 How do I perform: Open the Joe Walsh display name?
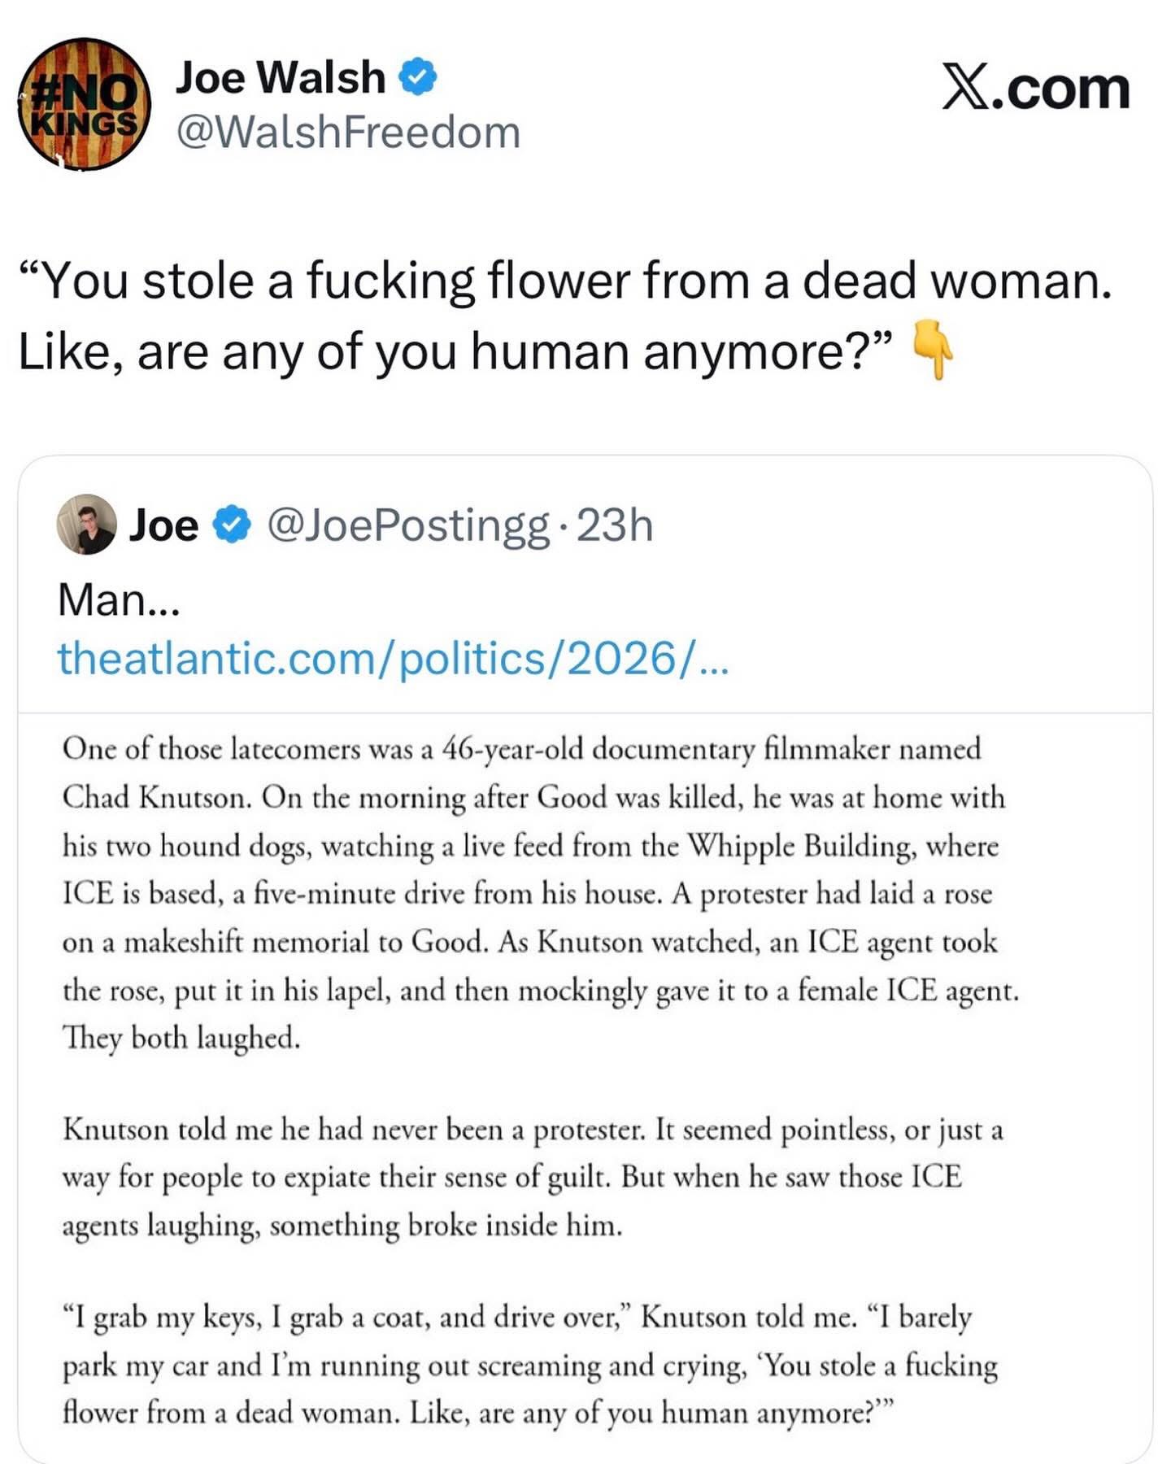point(281,78)
